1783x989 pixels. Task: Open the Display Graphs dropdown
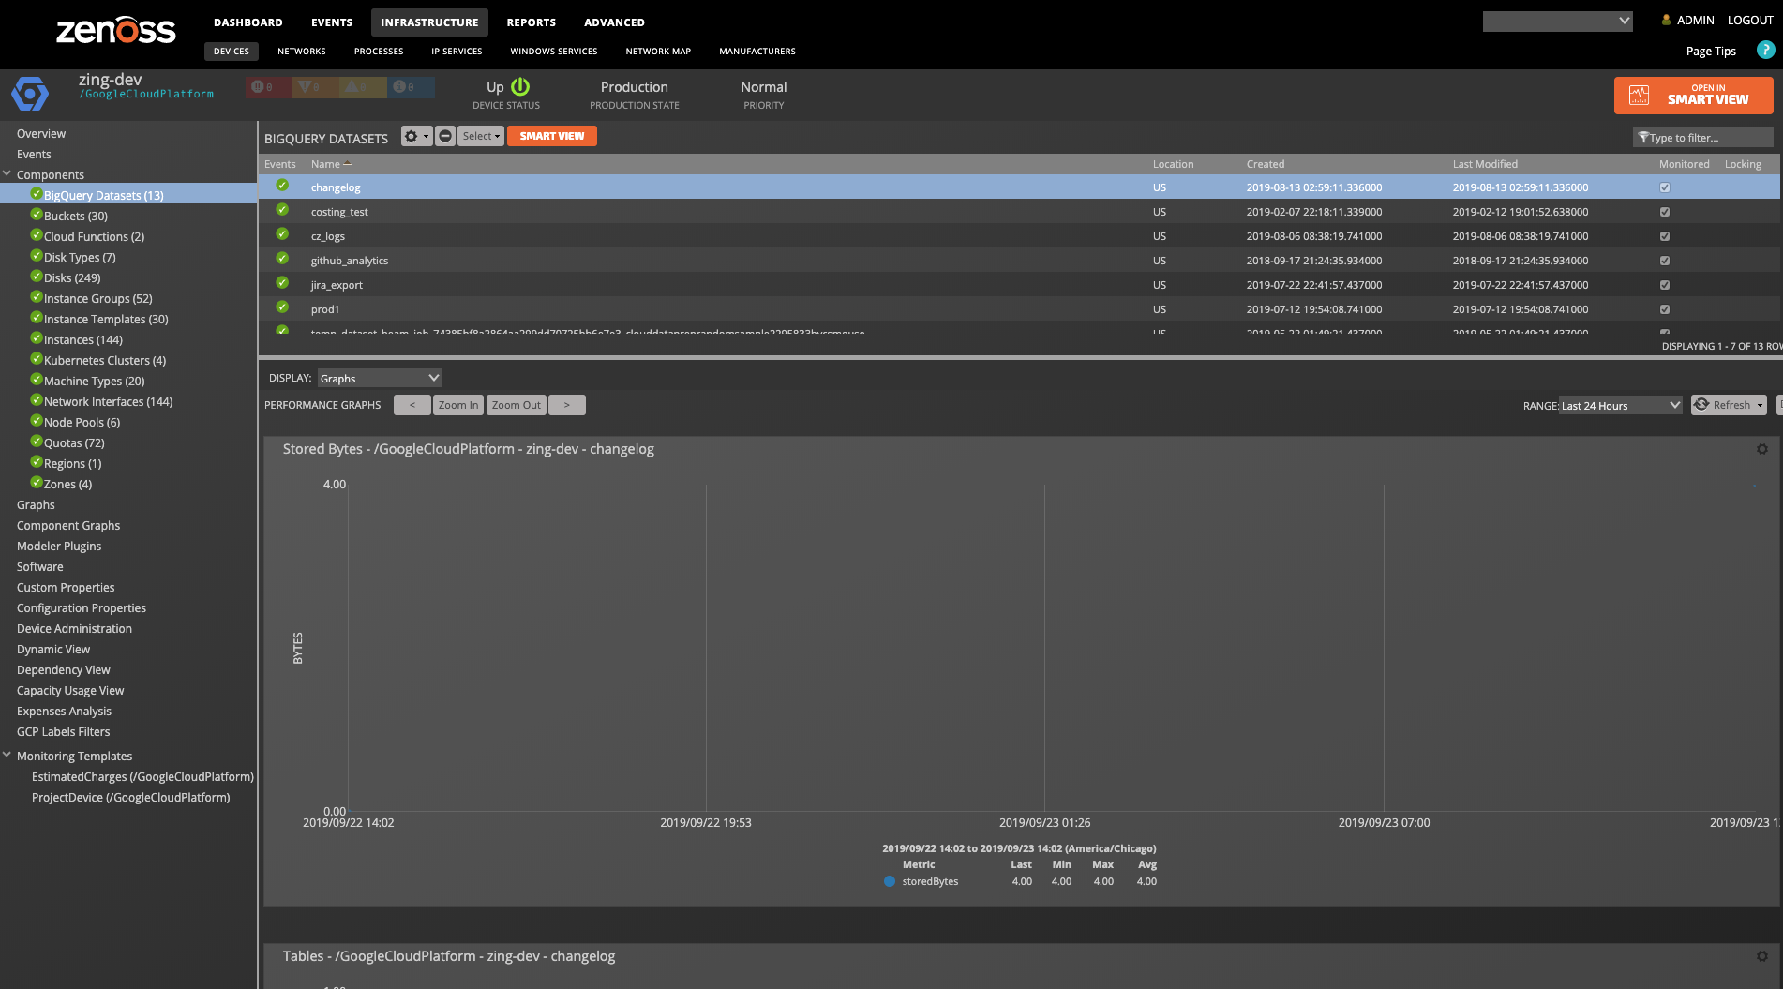click(379, 378)
